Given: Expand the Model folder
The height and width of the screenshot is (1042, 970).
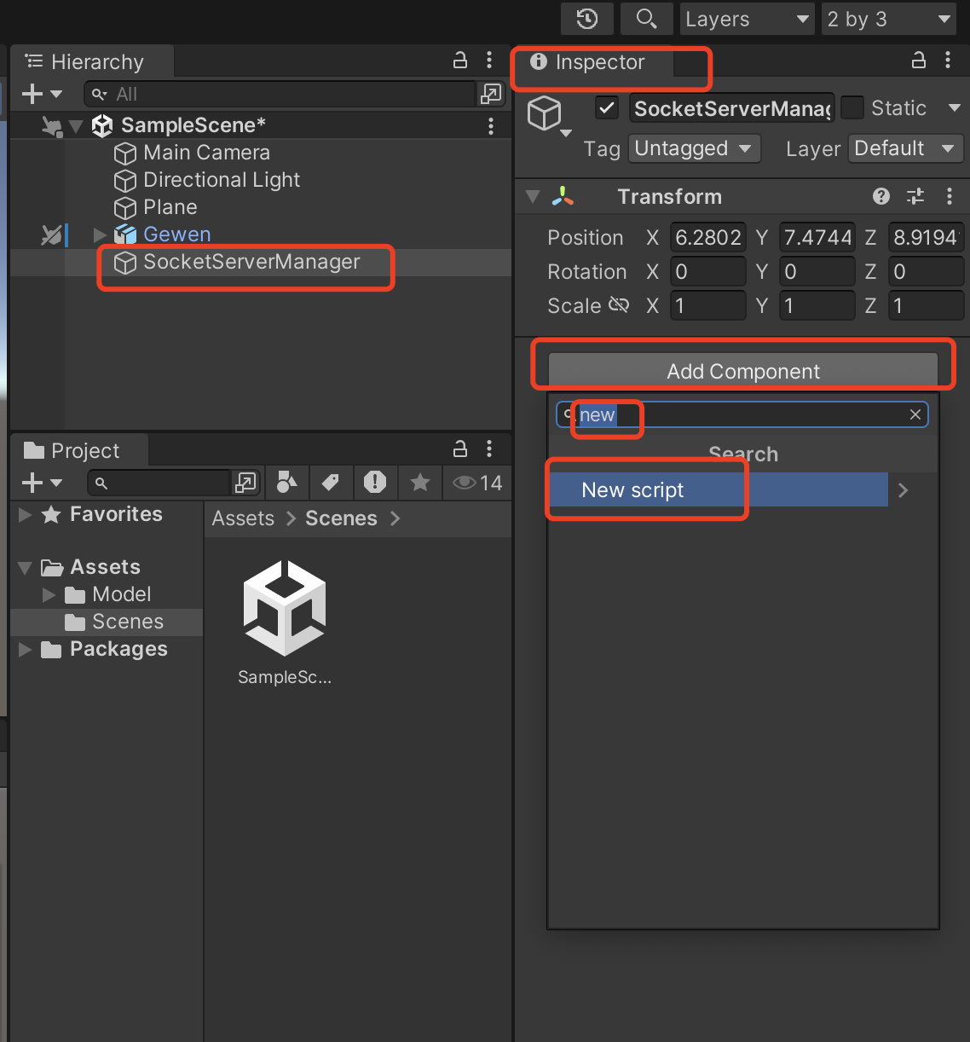Looking at the screenshot, I should (x=49, y=594).
